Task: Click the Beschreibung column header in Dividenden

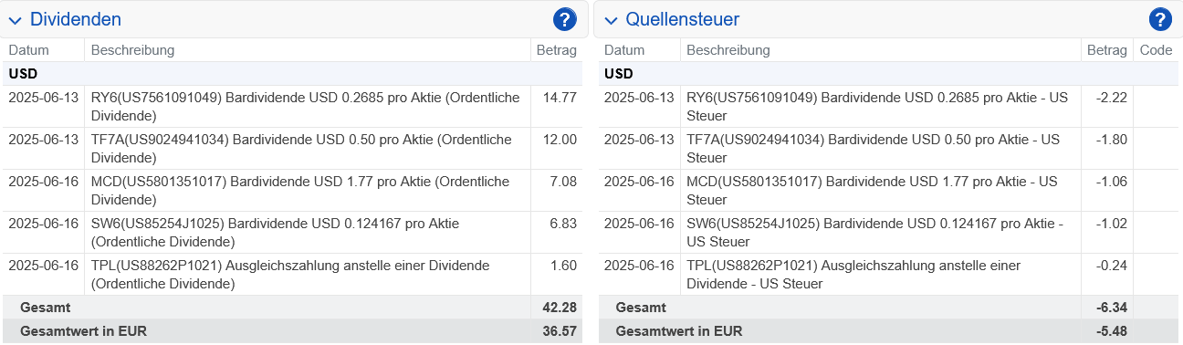Action: [133, 50]
